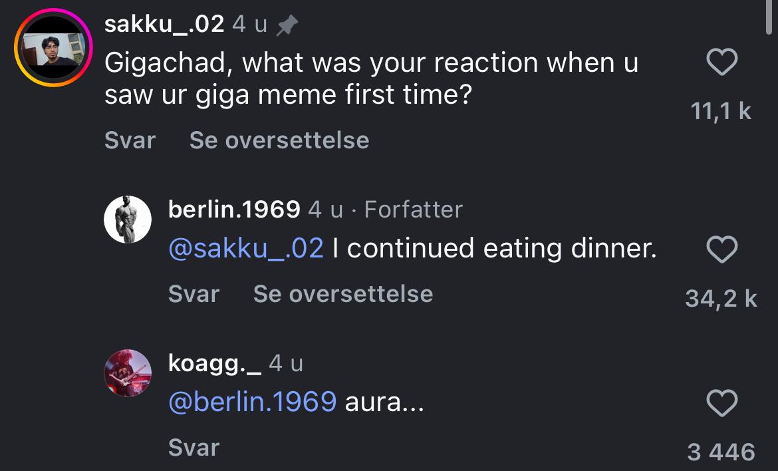Tap the @berlin.1969 mention in aura reply

pos(253,402)
